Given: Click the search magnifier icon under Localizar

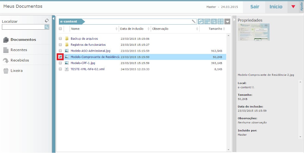Looking at the screenshot, I should click(47, 27).
